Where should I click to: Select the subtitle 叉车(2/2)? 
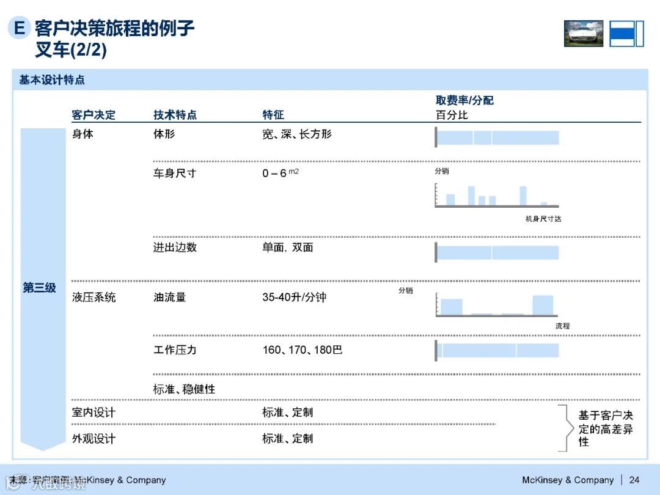pyautogui.click(x=71, y=50)
